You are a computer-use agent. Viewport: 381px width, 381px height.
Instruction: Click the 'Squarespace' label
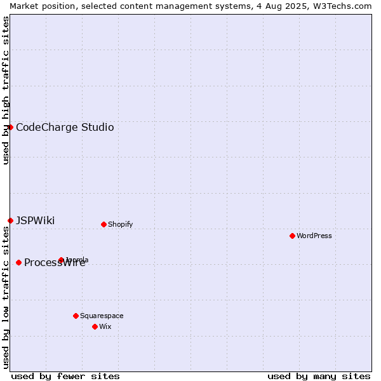point(102,316)
